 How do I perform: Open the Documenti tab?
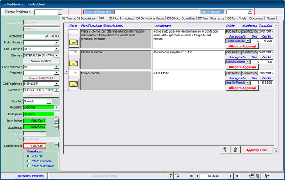click(256, 18)
